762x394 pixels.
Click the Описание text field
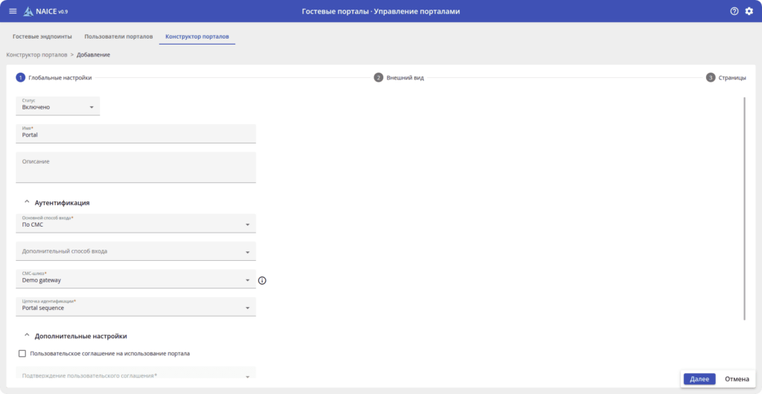(x=135, y=167)
